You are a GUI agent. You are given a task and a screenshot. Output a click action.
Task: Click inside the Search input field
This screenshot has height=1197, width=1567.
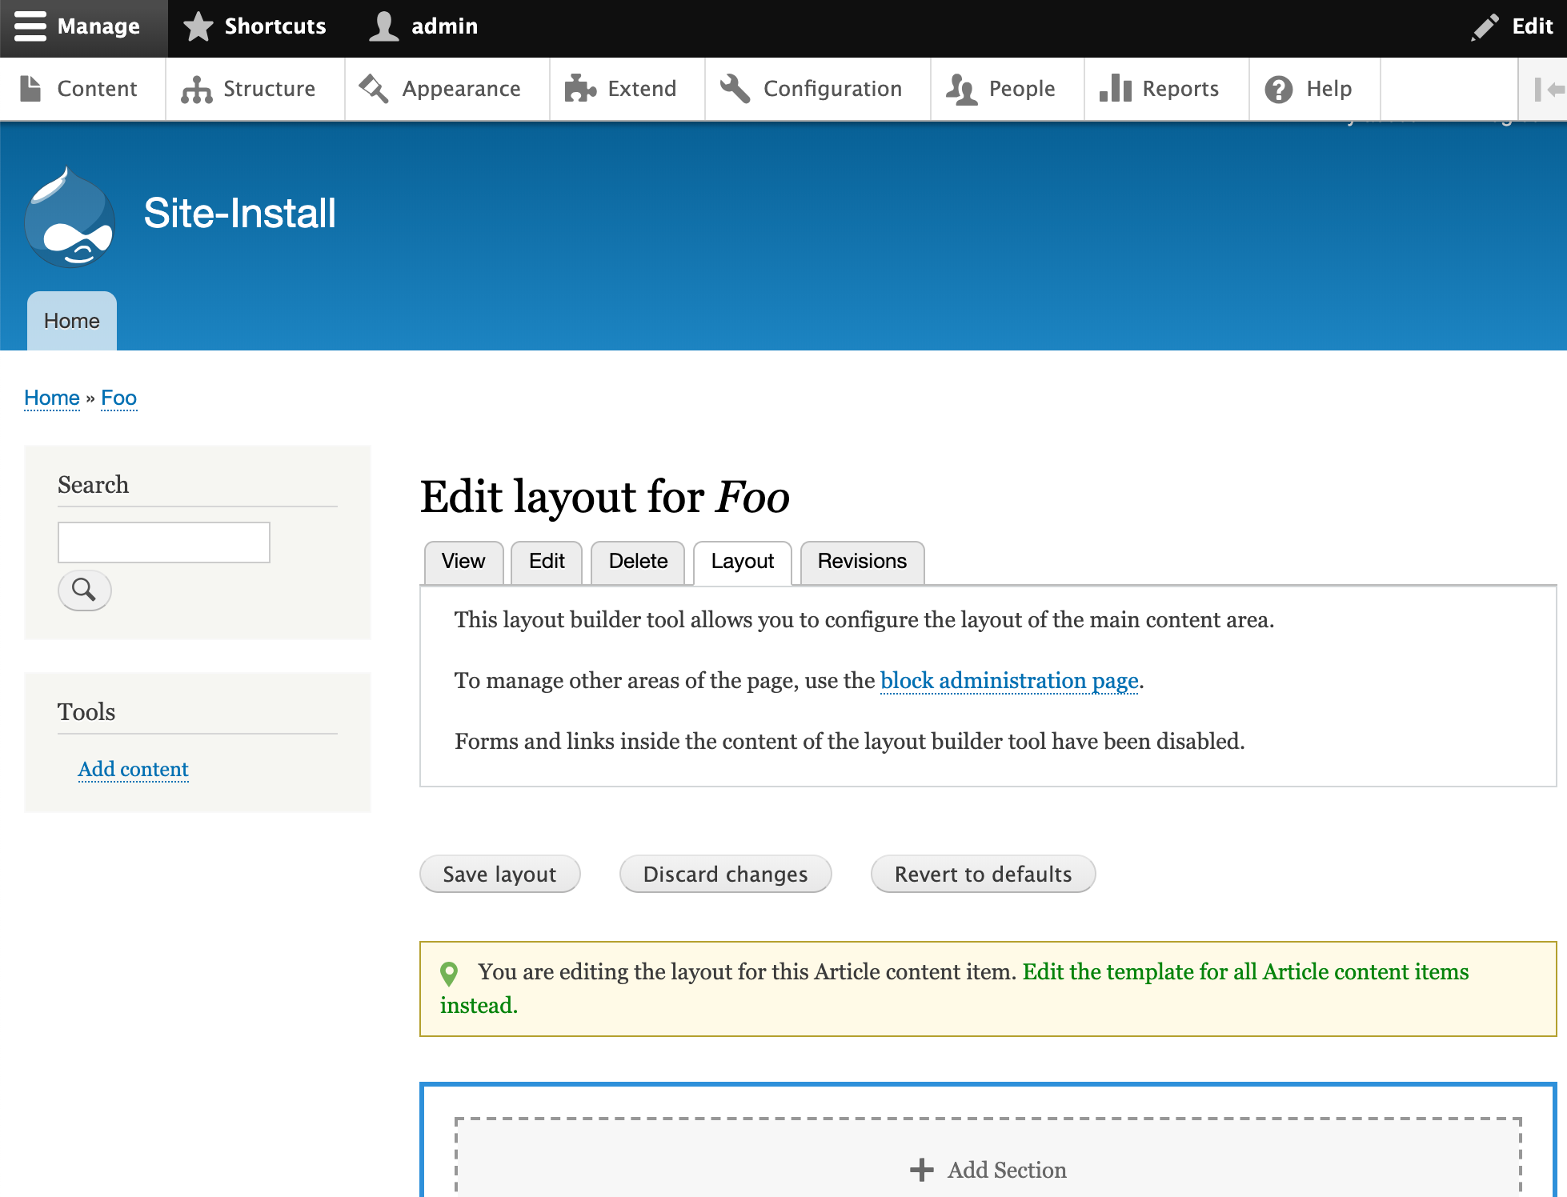coord(163,542)
